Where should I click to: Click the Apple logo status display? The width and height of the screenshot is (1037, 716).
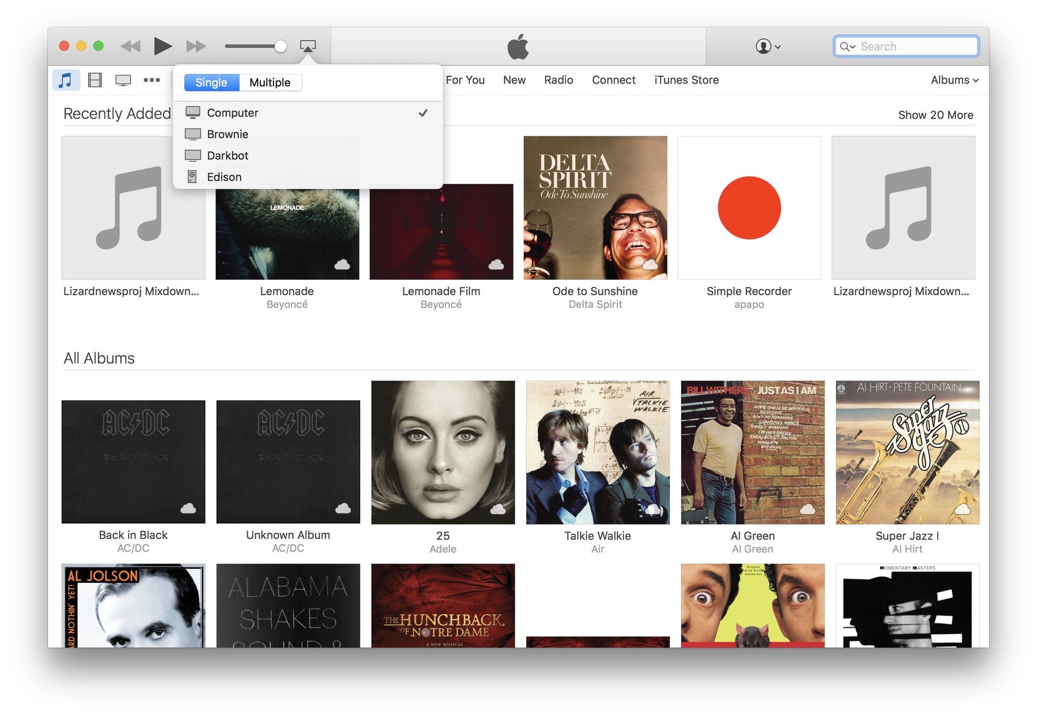518,47
